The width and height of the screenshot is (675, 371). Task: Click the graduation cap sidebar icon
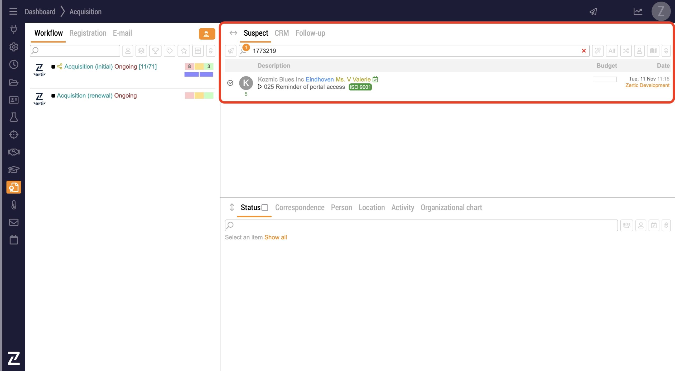14,170
